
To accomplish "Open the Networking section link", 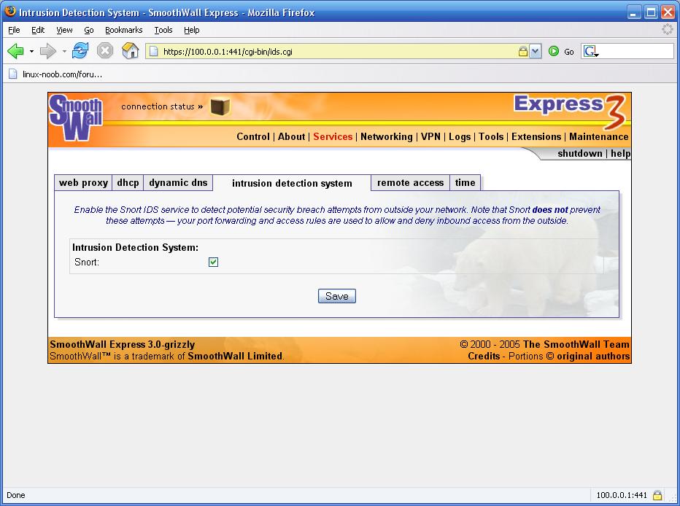I will (x=387, y=136).
